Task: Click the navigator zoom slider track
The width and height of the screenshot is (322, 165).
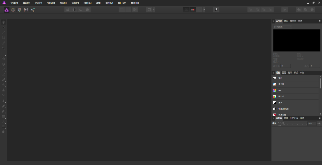Action: coord(295,124)
